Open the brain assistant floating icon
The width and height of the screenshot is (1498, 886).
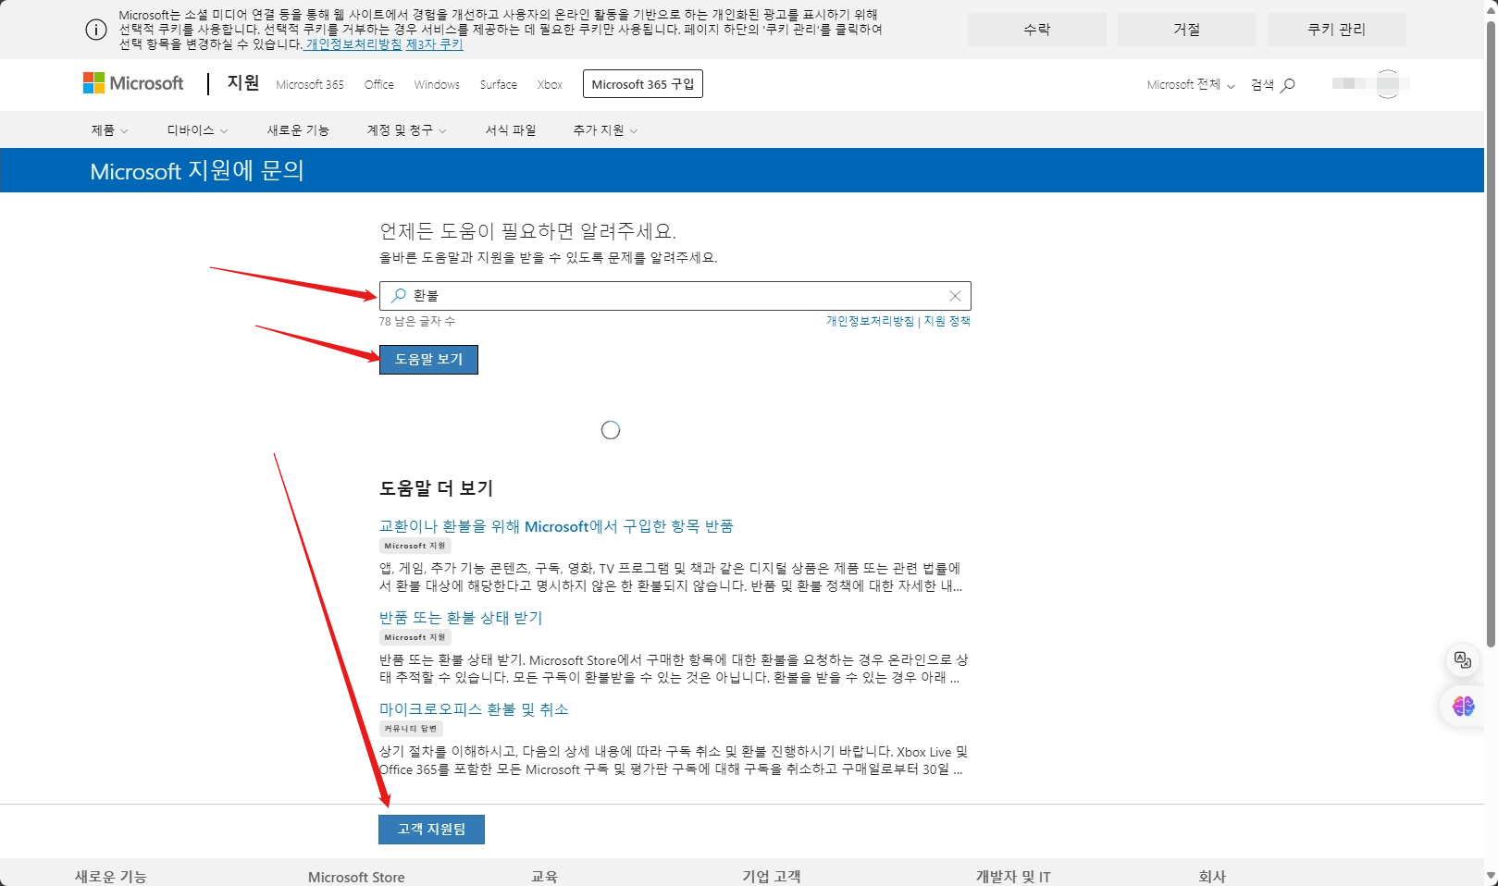[1463, 706]
